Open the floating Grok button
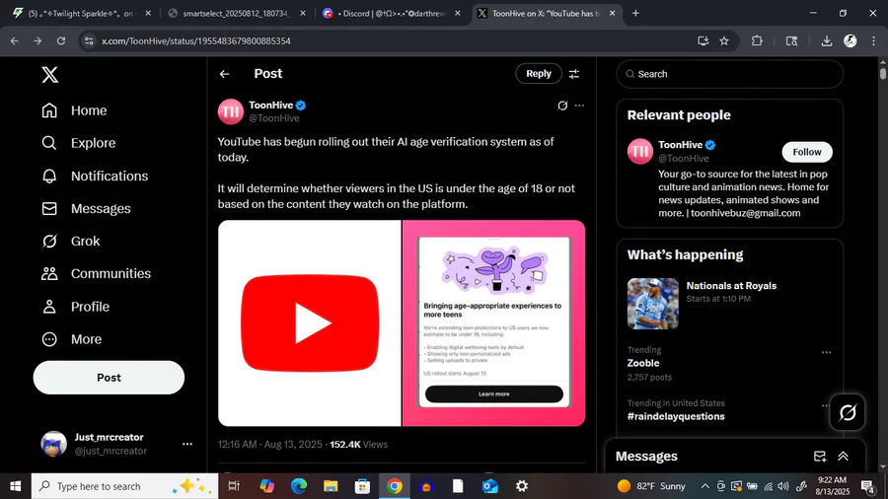Viewport: 888px width, 499px height. pos(848,412)
